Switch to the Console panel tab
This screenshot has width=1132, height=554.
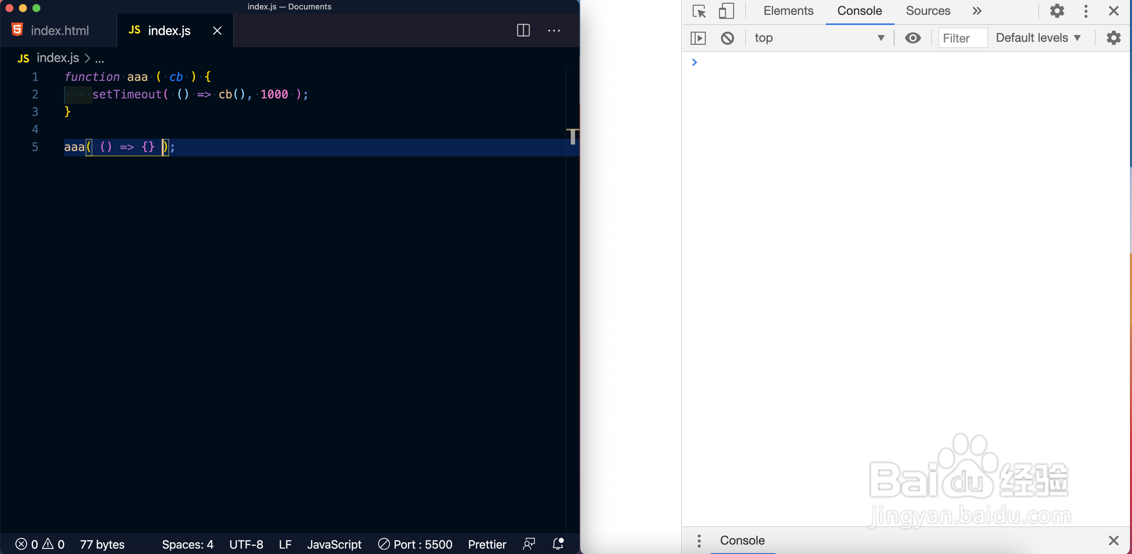click(x=859, y=11)
